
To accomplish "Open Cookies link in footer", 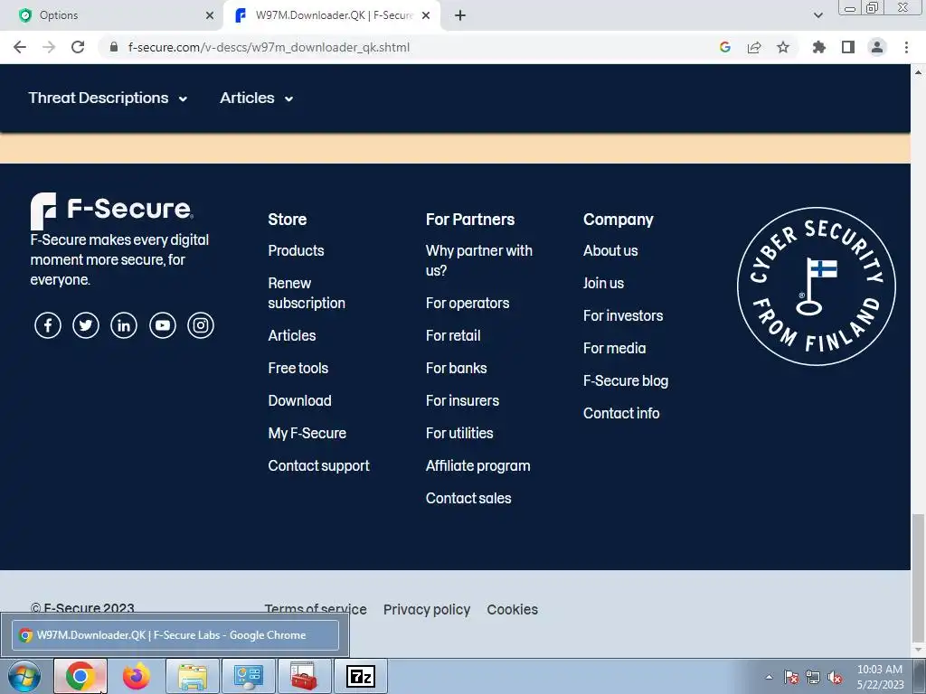I will tap(513, 610).
